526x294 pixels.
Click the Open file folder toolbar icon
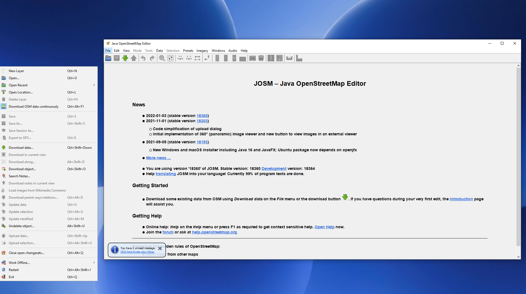tap(108, 58)
